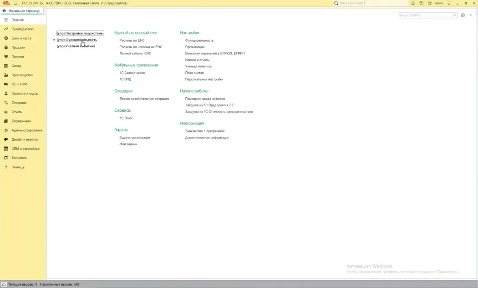This screenshot has height=288, width=478.
Task: Go to the Справочники section
Action: (x=21, y=121)
